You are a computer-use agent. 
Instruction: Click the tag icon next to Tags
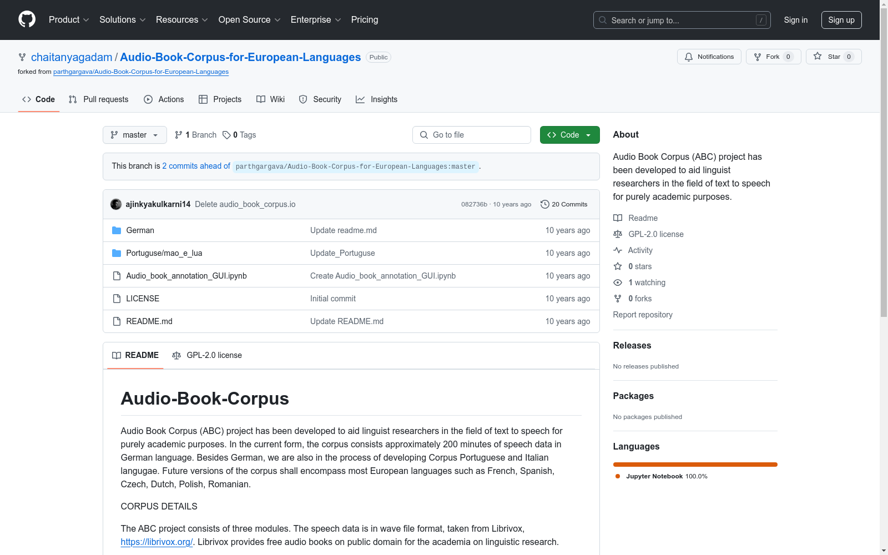(x=226, y=135)
